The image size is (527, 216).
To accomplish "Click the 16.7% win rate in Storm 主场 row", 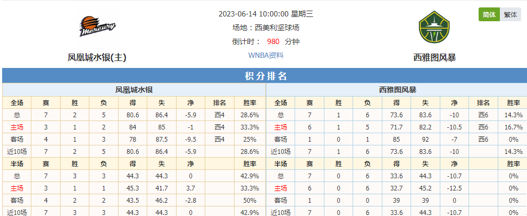I will (x=513, y=127).
